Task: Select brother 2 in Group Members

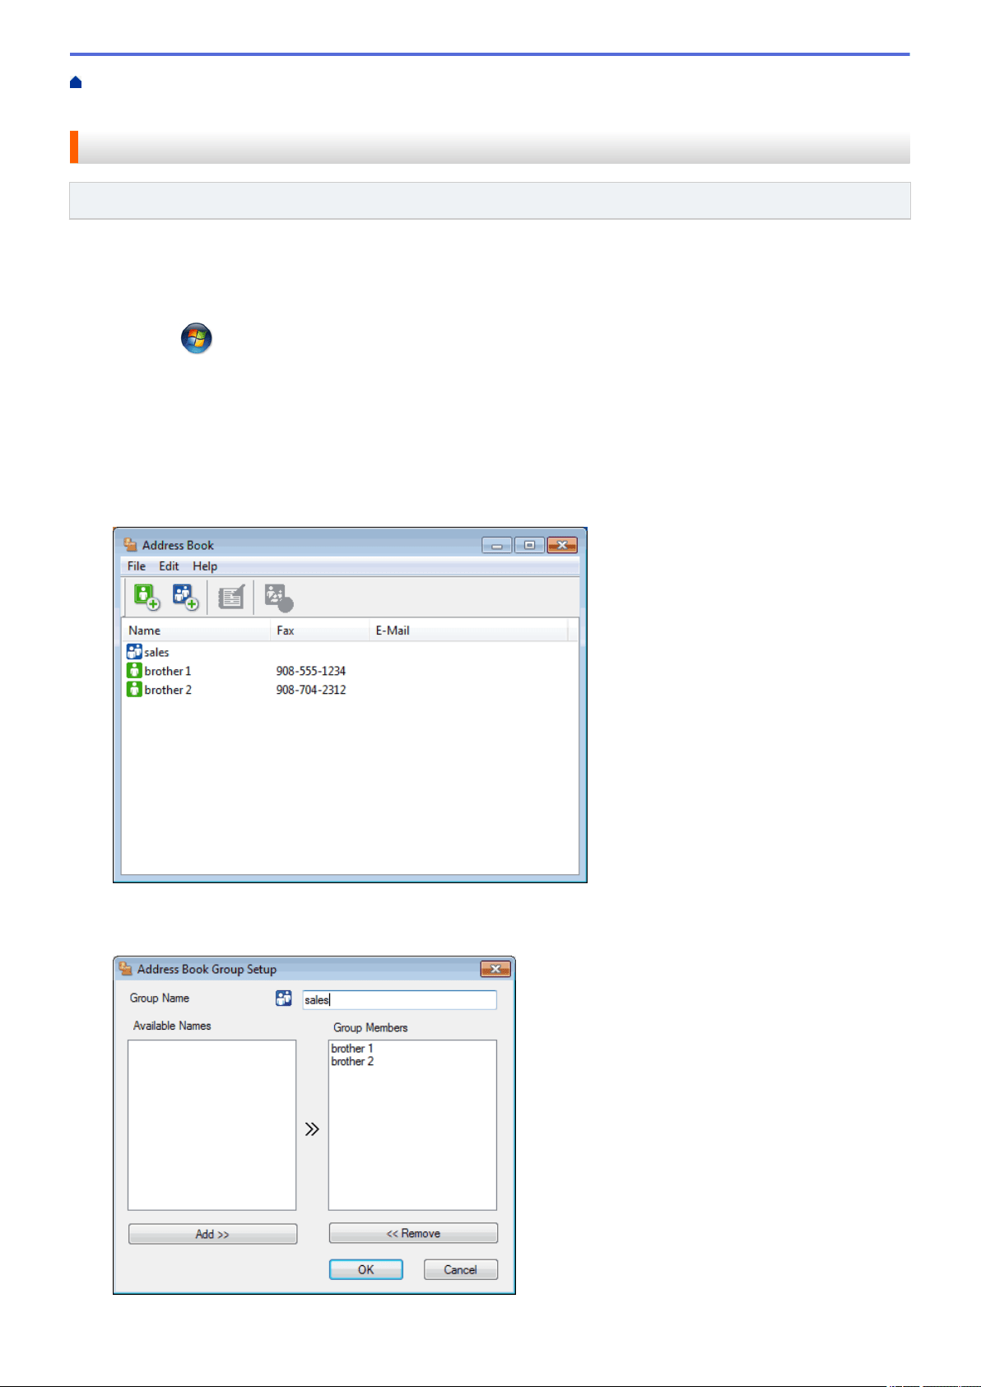Action: coord(352,1061)
